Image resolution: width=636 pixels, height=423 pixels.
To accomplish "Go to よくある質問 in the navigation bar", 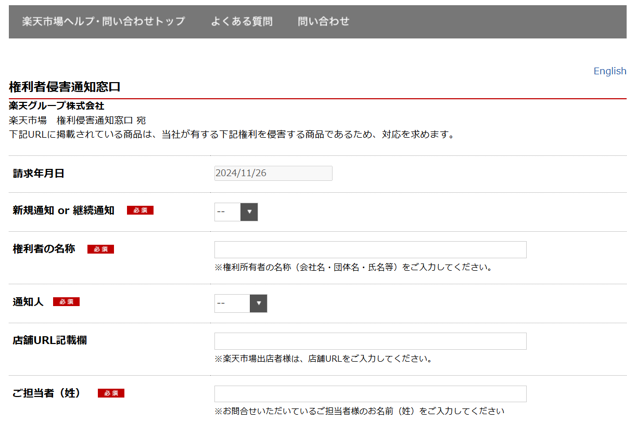I will [241, 21].
